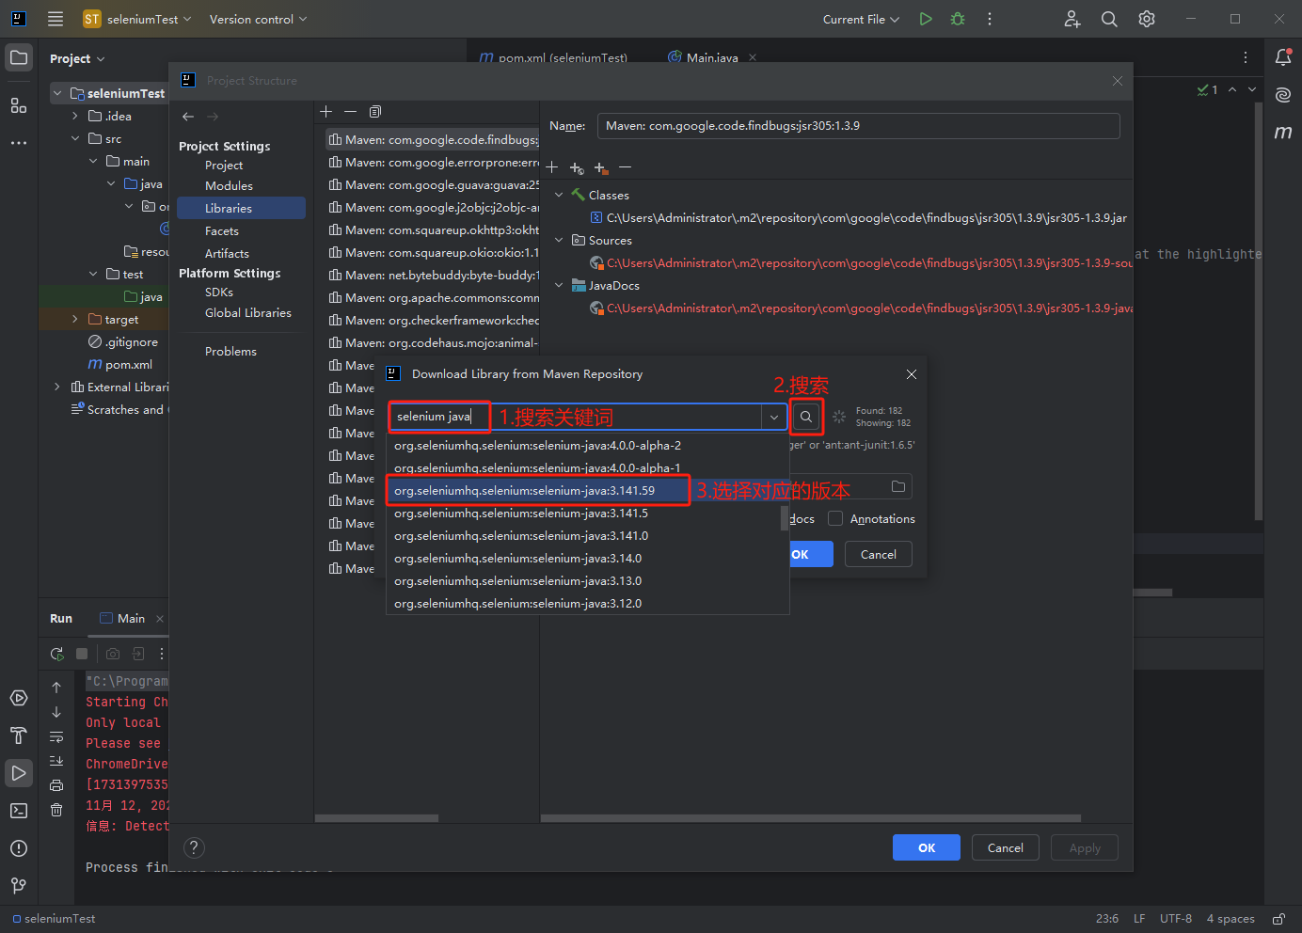The height and width of the screenshot is (933, 1302).
Task: Click OK in Project Structure dialog
Action: [x=927, y=847]
